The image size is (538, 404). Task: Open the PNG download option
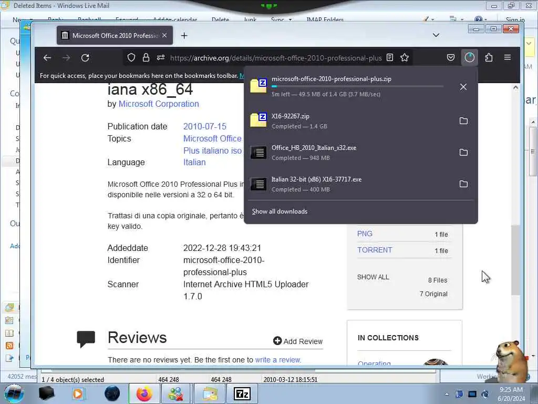point(365,234)
